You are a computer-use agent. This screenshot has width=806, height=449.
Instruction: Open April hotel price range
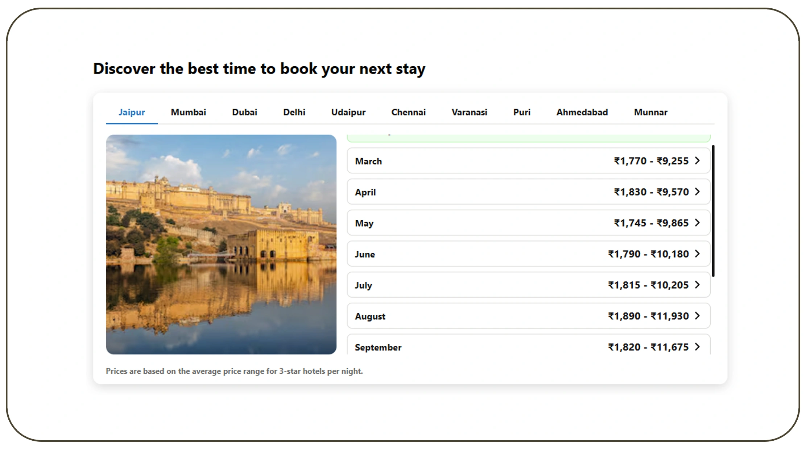tap(528, 192)
